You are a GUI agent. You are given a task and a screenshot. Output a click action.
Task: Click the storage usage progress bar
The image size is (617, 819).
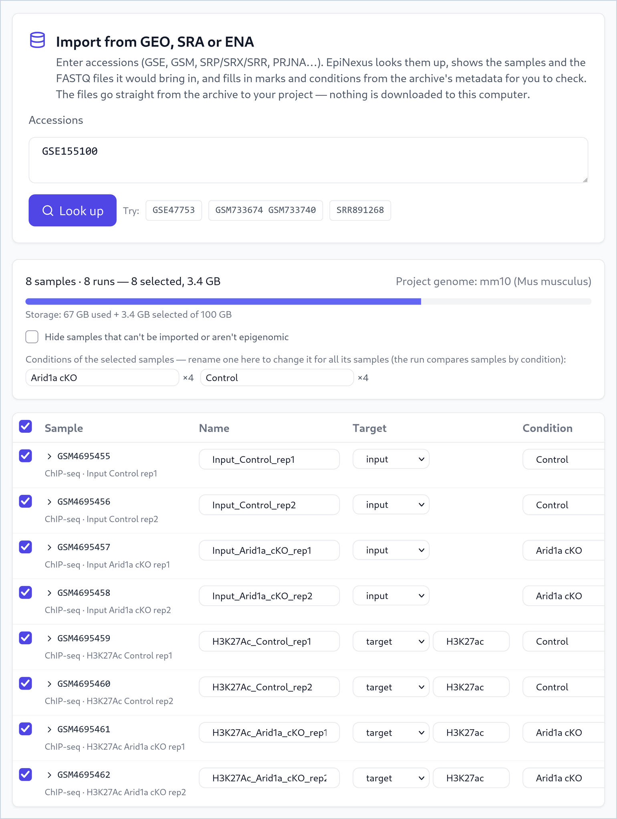click(x=308, y=301)
